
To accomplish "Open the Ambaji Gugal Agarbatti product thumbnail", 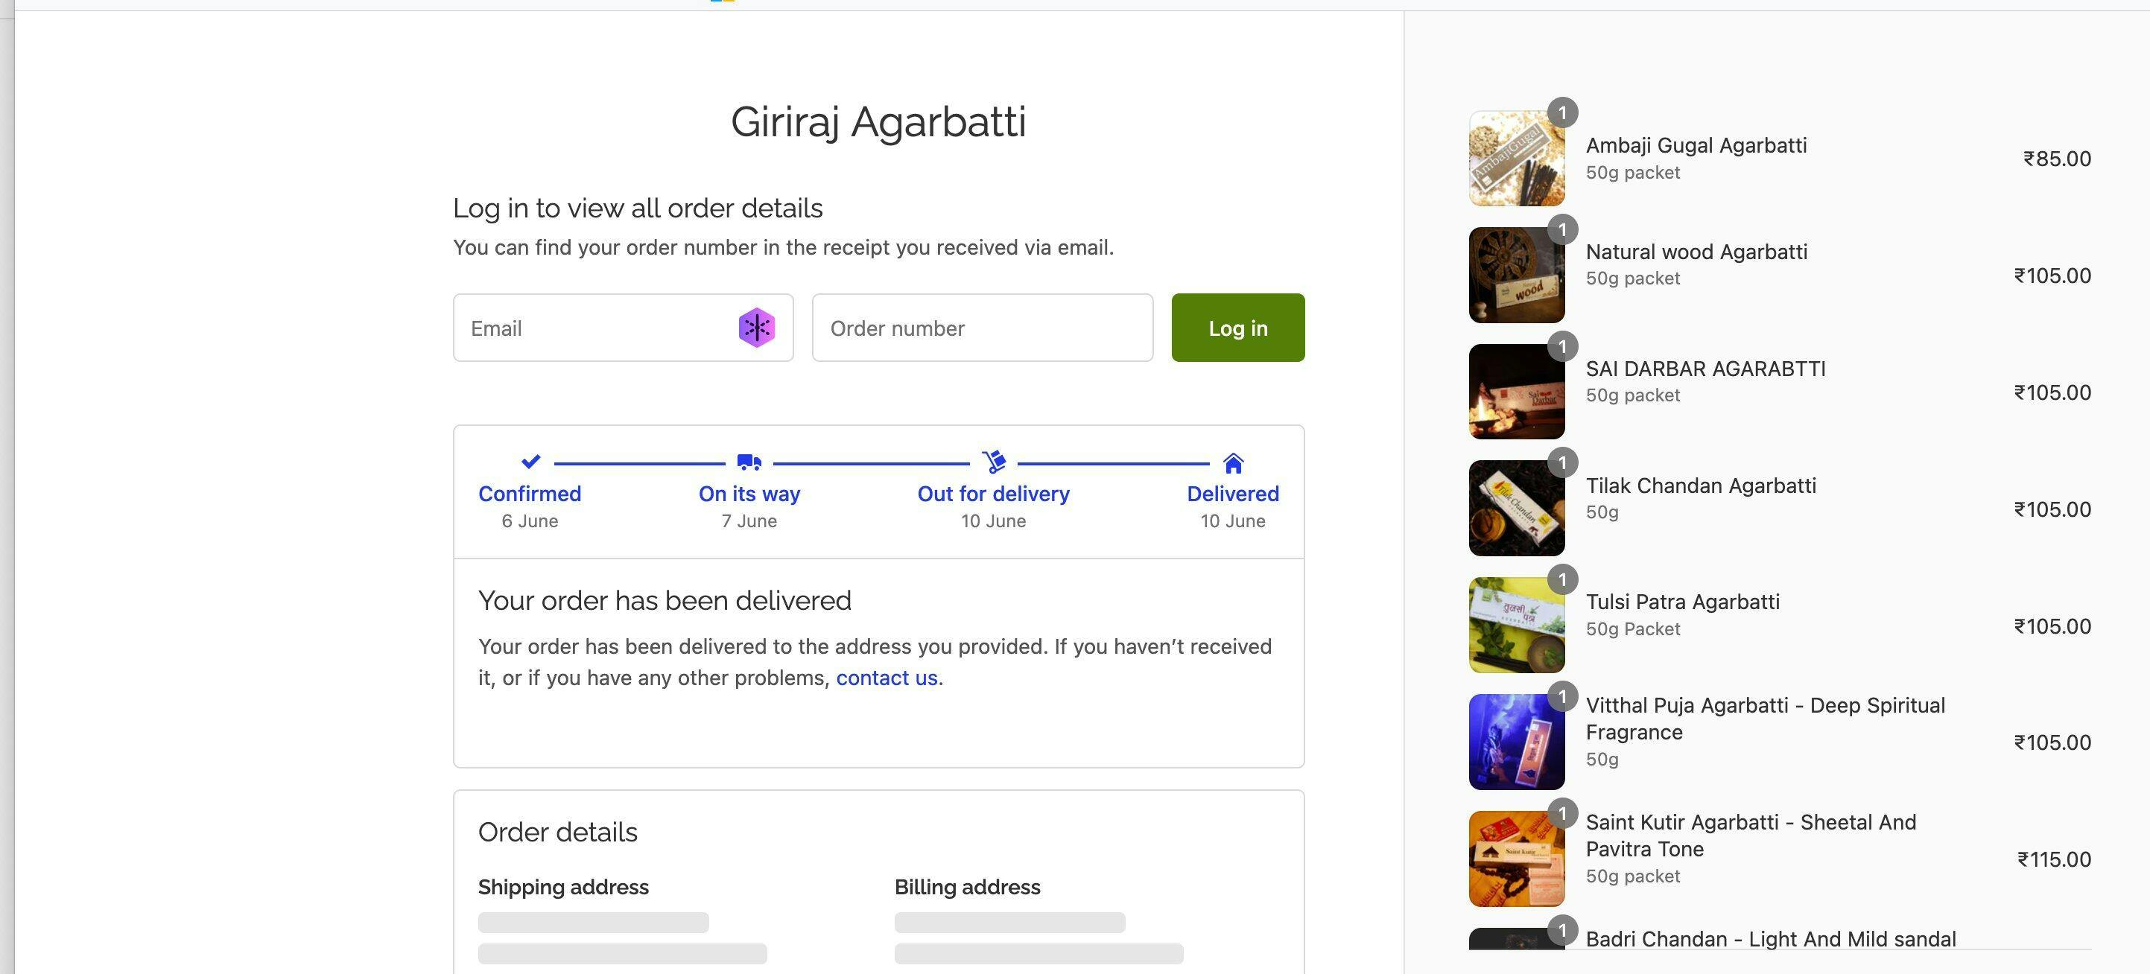I will tap(1516, 159).
